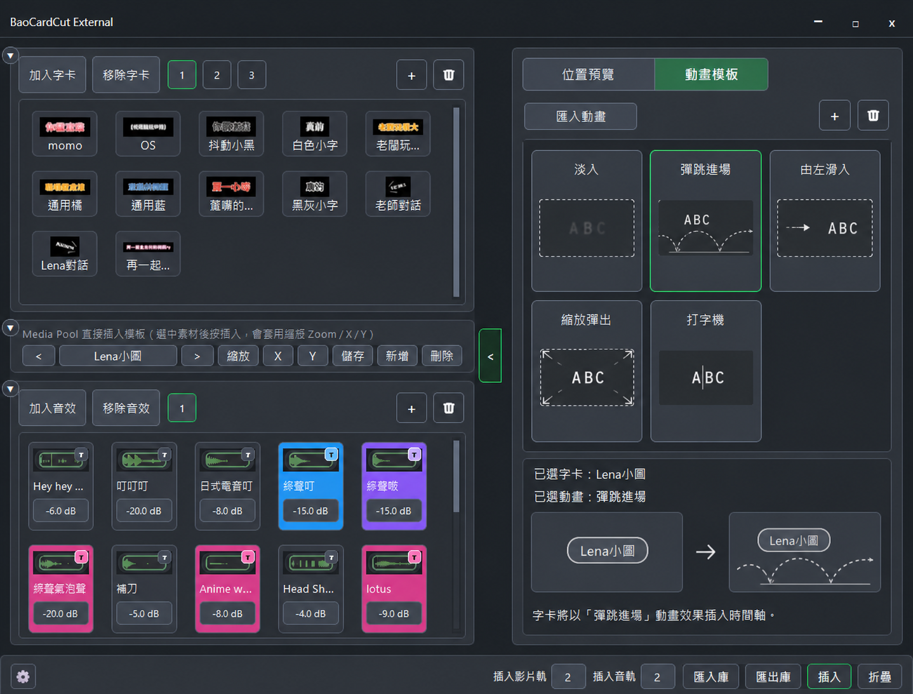The height and width of the screenshot is (694, 913).
Task: Select the 彈跳進場 bounce animation card
Action: tap(705, 221)
